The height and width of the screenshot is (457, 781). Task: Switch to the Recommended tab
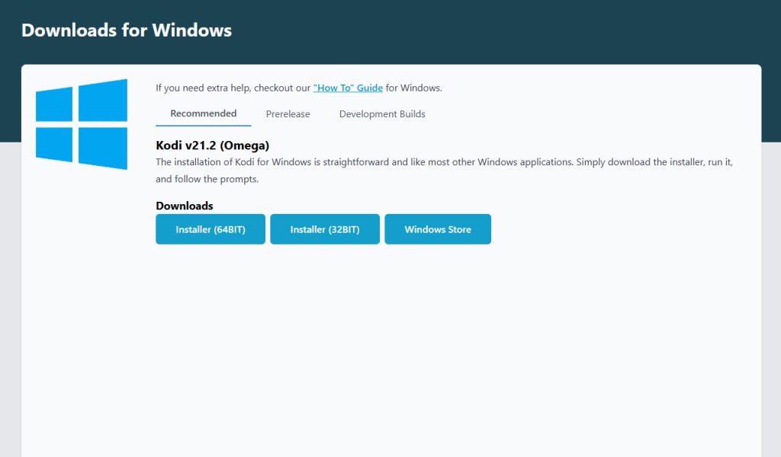pyautogui.click(x=204, y=113)
